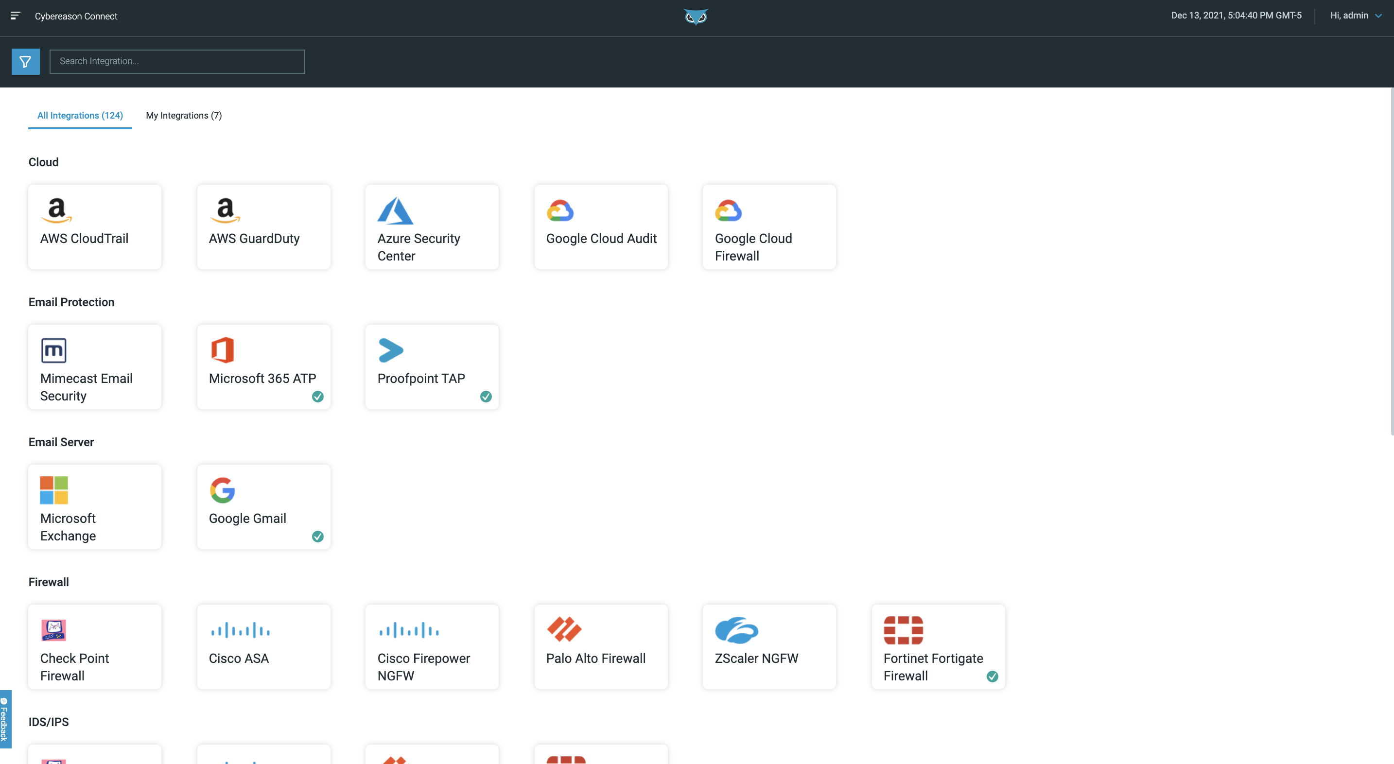
Task: Click Microsoft 365 ATP enabled checkmark
Action: [318, 397]
